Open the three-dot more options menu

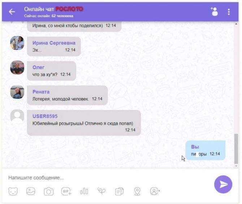point(229,12)
